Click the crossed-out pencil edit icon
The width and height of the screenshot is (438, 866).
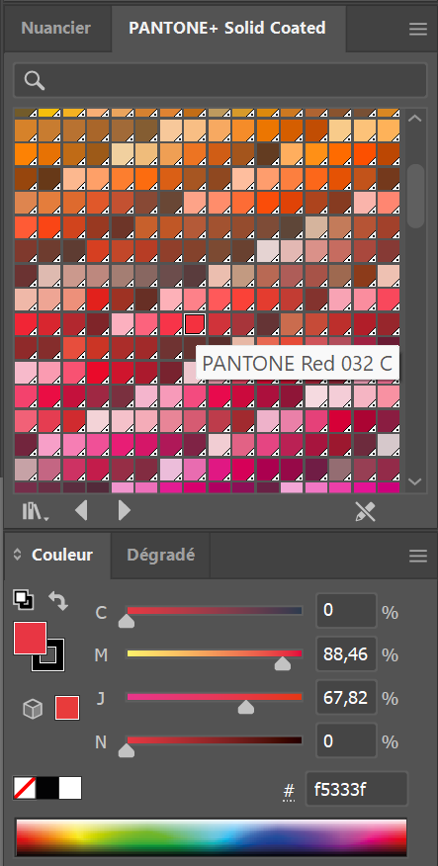[x=365, y=511]
